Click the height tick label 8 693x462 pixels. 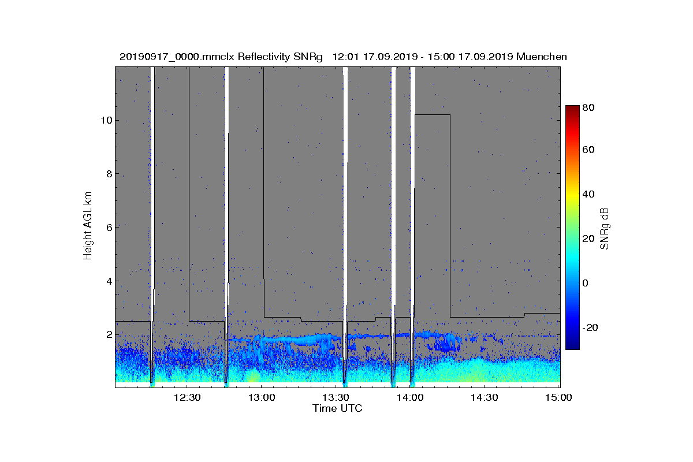[108, 174]
